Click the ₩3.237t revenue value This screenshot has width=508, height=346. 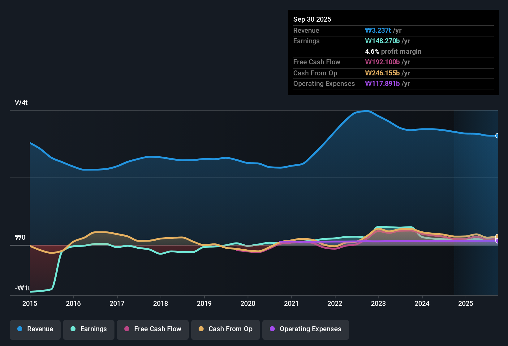(378, 30)
